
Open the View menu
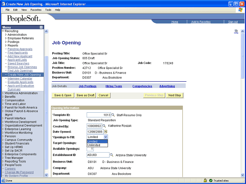click(24, 10)
